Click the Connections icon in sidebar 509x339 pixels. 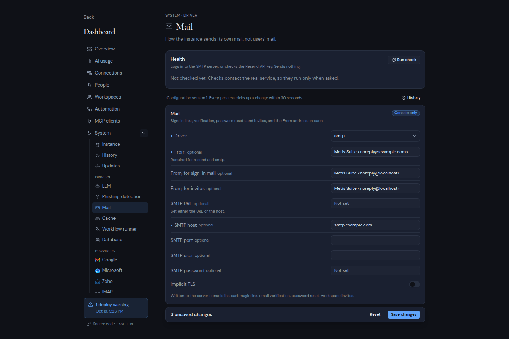click(x=89, y=73)
